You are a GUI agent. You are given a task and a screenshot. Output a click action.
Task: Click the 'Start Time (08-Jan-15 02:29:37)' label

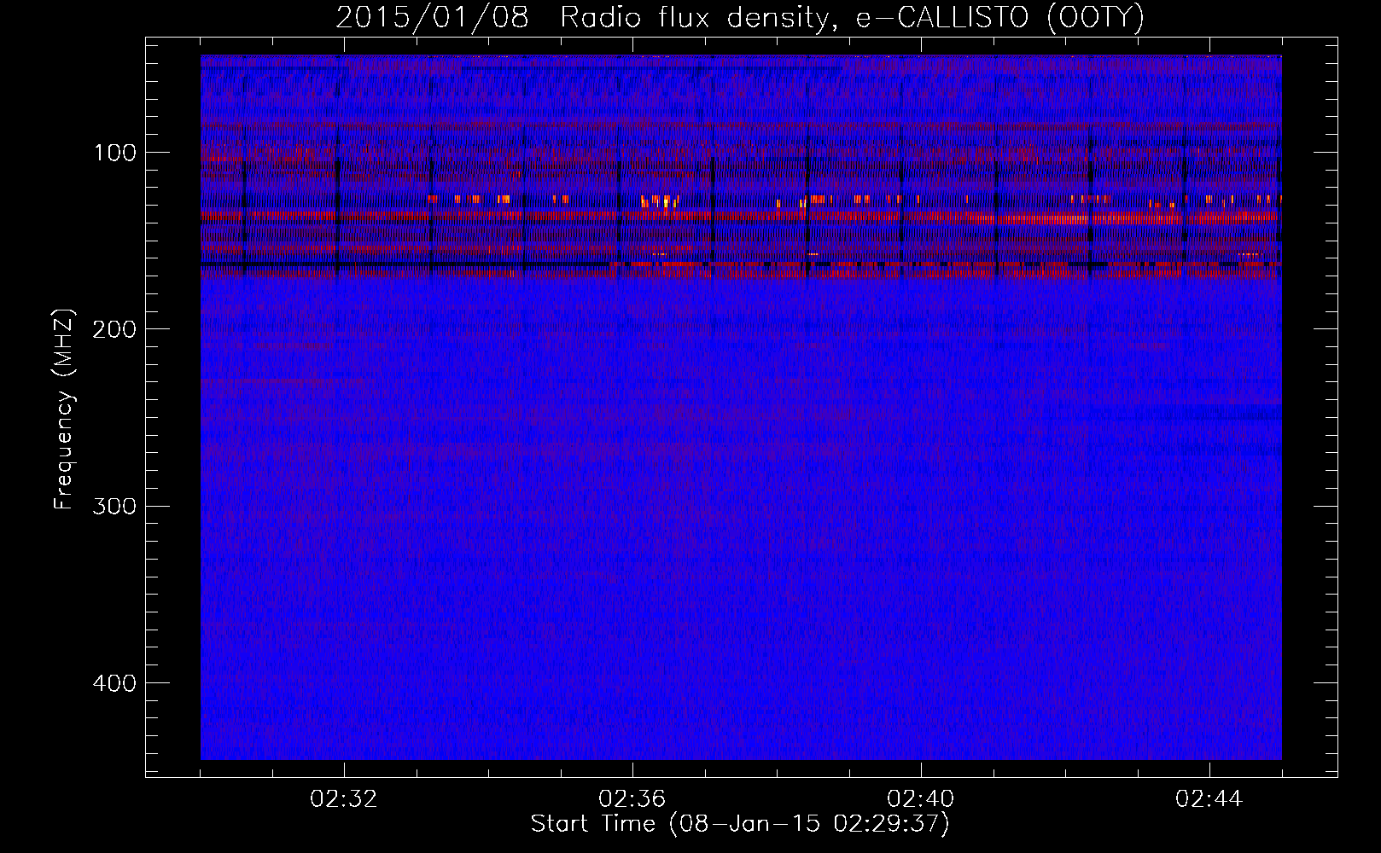[x=740, y=825]
